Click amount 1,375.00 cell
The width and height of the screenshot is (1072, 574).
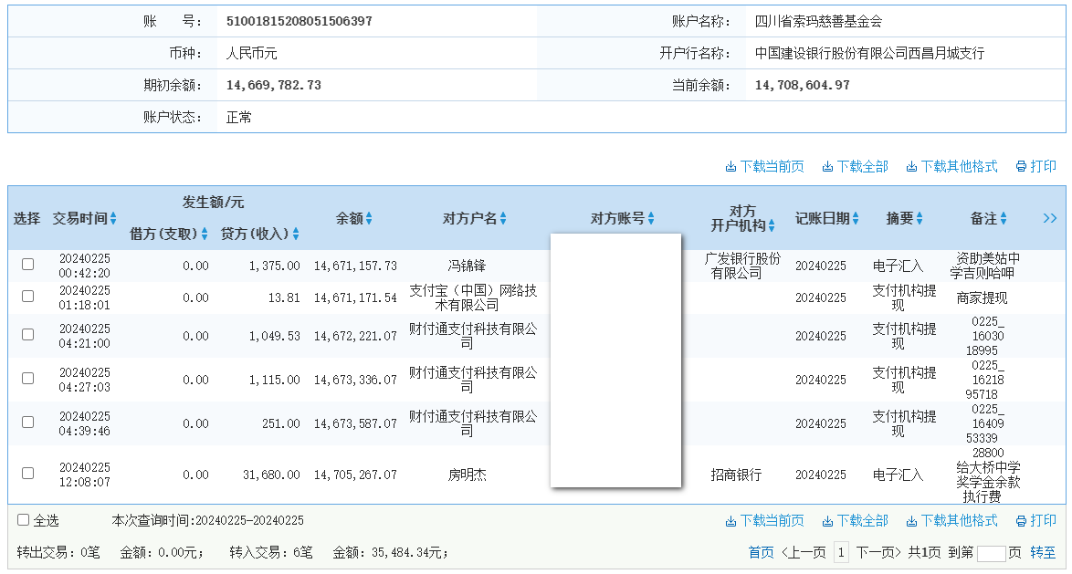click(274, 266)
